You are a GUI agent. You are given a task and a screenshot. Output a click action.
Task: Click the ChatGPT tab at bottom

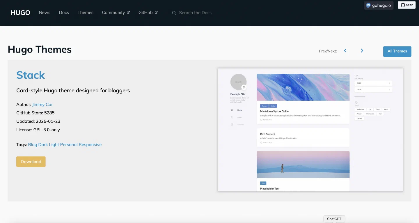(x=334, y=219)
